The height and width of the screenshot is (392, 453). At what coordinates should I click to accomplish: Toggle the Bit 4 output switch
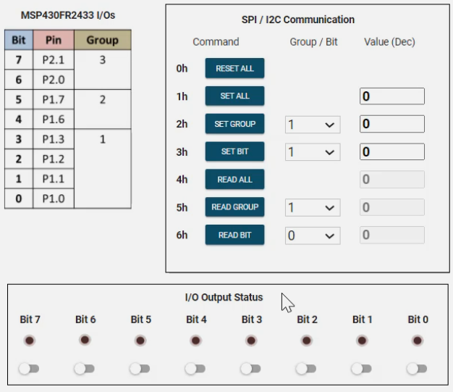(195, 369)
